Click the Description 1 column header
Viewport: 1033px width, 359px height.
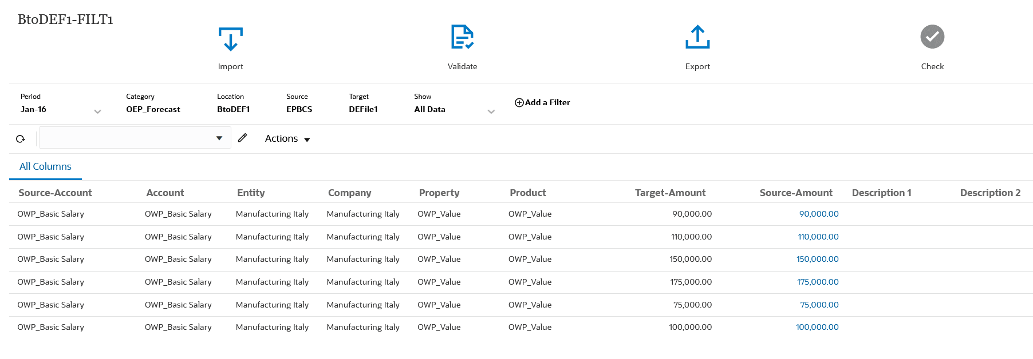tap(881, 193)
